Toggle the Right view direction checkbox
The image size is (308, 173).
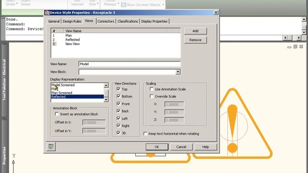pos(118,125)
